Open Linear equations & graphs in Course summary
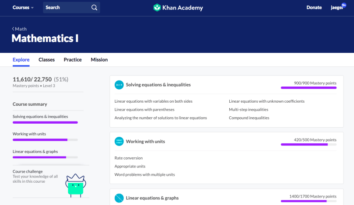354x205 pixels. pyautogui.click(x=35, y=152)
